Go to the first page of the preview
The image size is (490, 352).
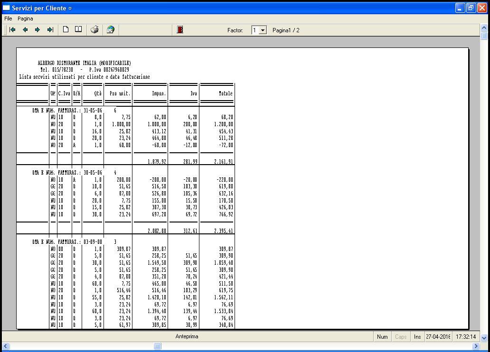[x=12, y=30]
